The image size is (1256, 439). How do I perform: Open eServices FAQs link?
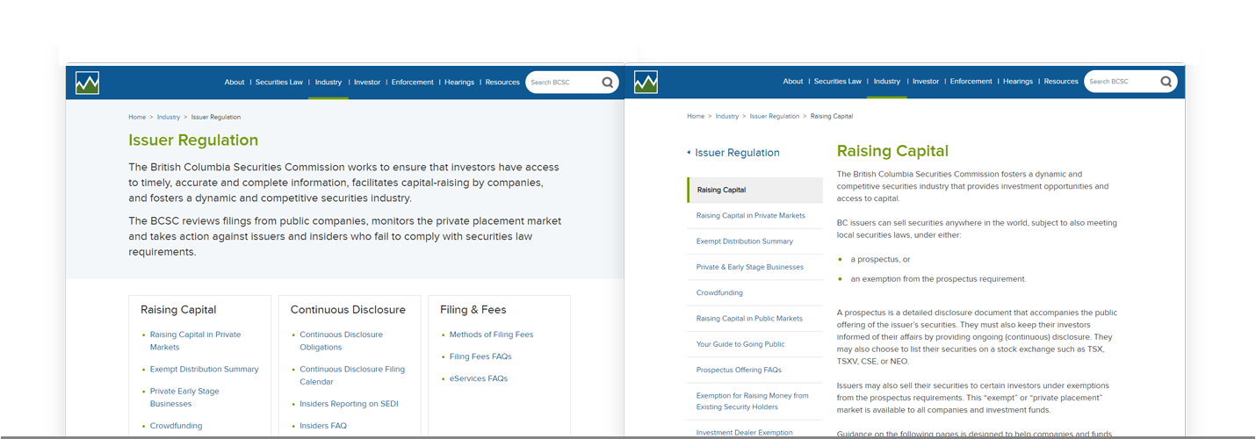click(479, 378)
